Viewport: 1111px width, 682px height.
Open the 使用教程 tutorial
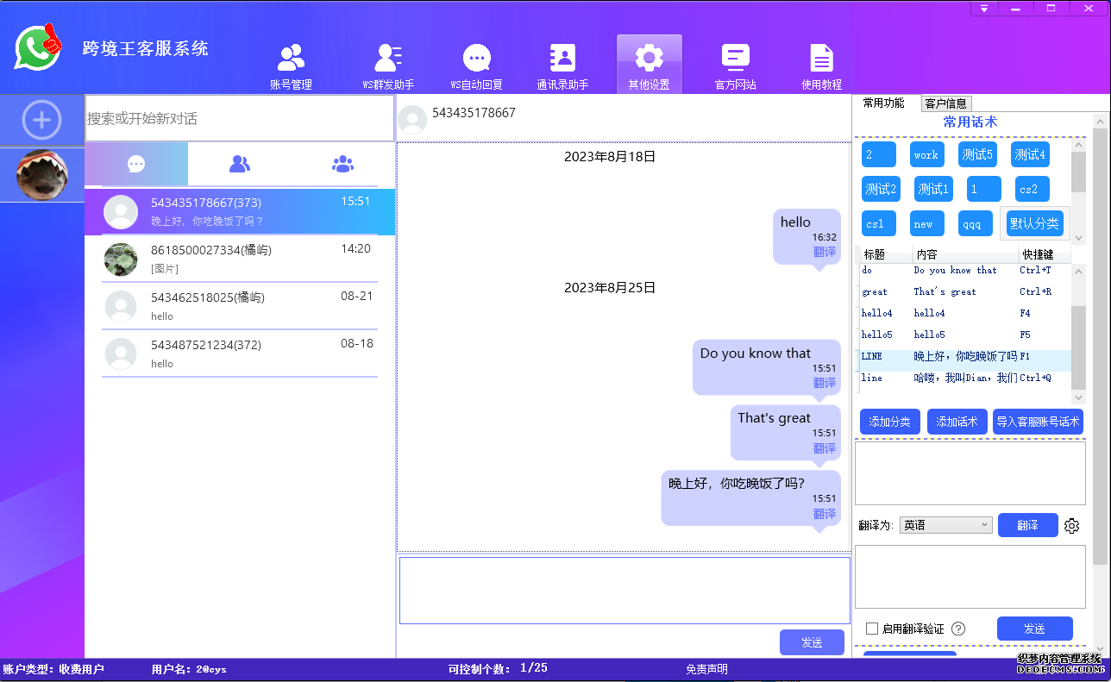coord(820,64)
